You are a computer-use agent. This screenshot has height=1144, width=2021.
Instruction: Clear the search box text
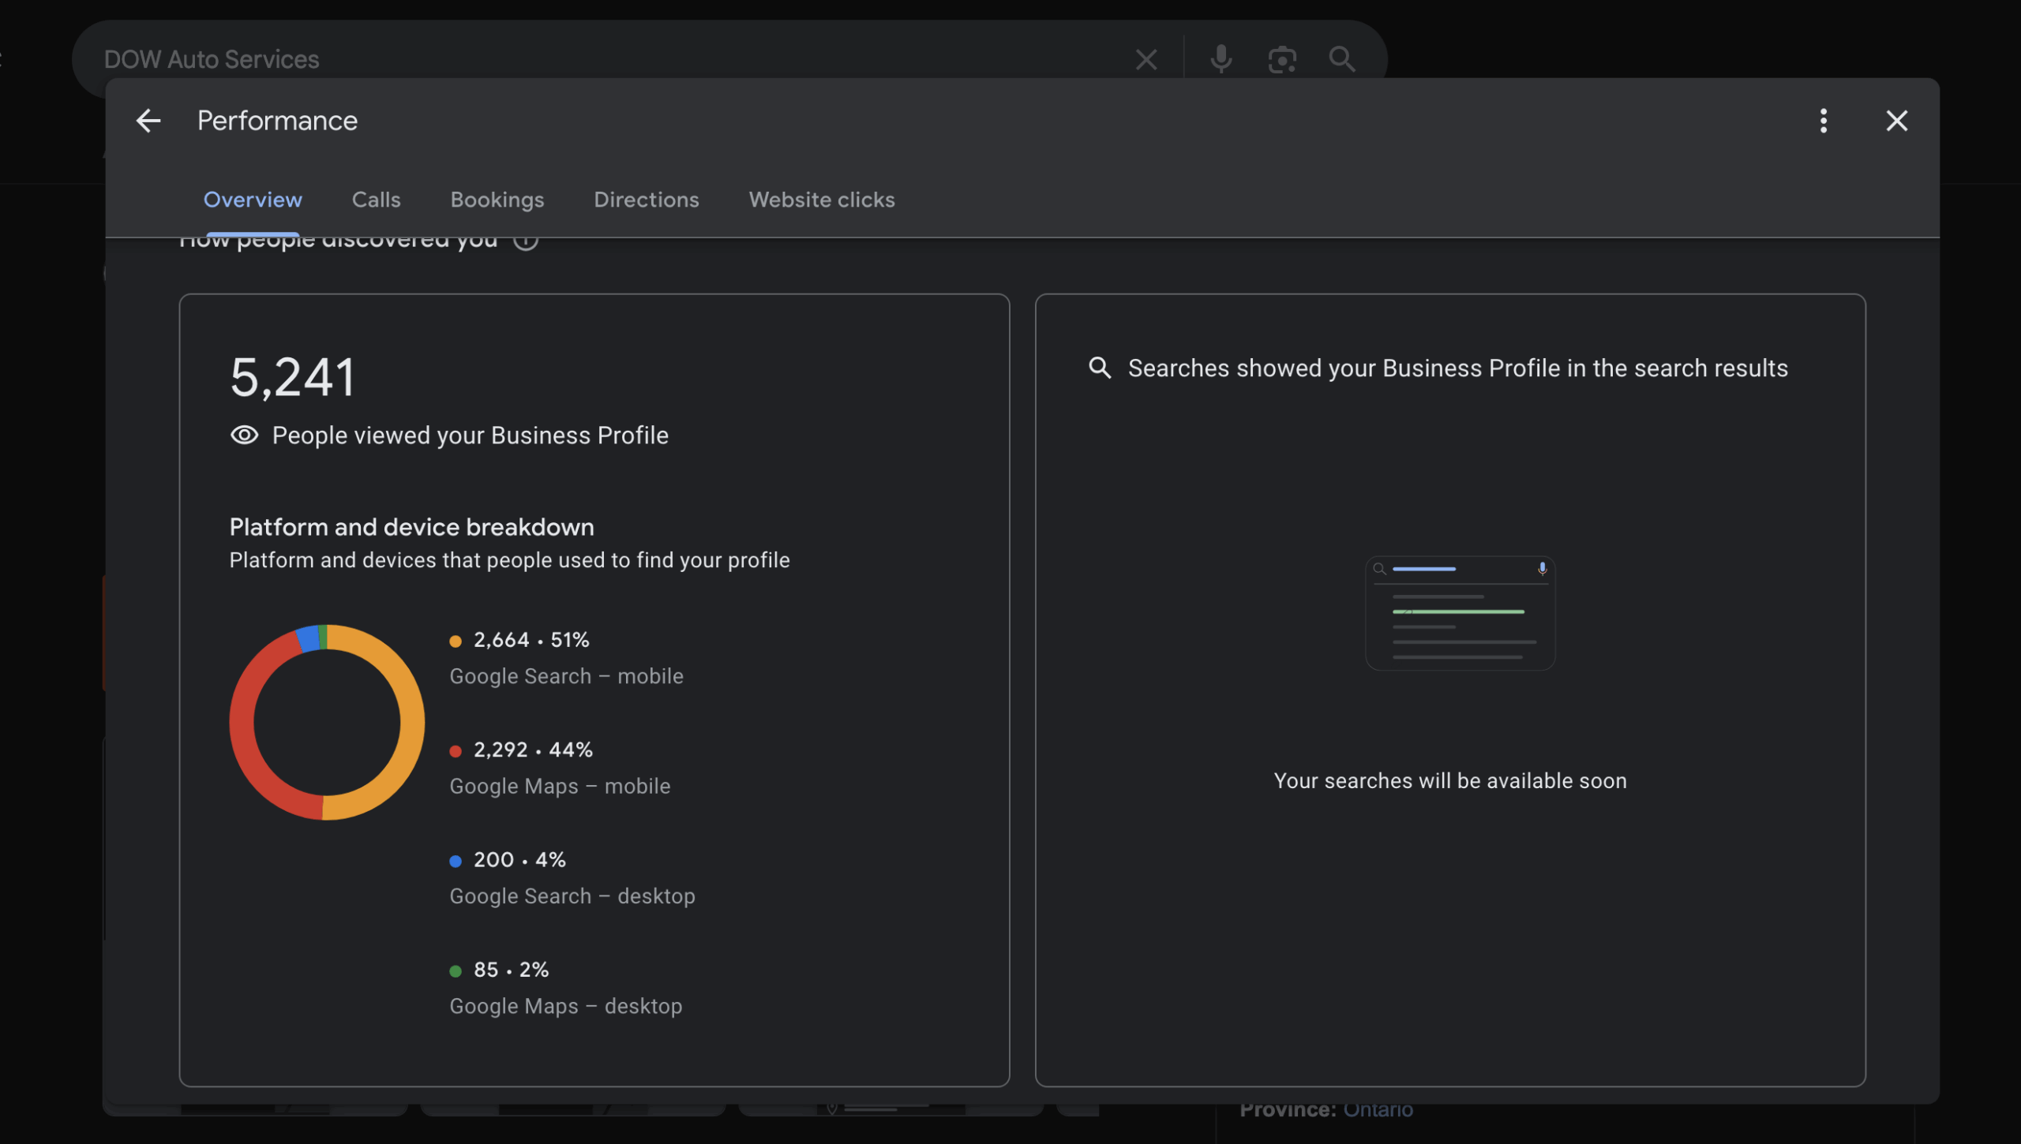click(x=1145, y=59)
